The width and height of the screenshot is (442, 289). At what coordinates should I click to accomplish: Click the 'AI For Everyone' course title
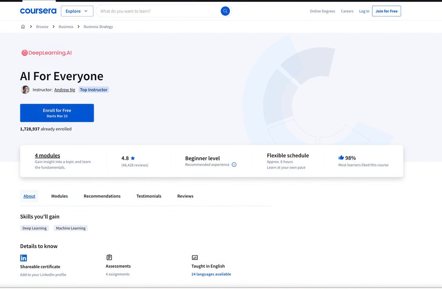[x=62, y=76]
